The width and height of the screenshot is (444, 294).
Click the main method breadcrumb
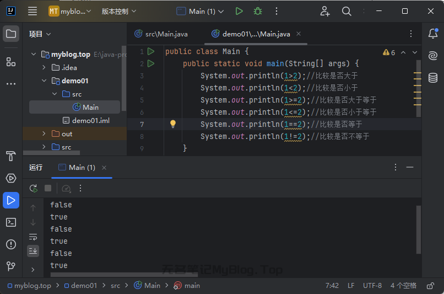point(187,286)
